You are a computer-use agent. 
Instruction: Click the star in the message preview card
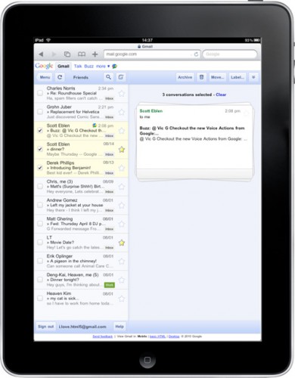pyautogui.click(x=246, y=113)
